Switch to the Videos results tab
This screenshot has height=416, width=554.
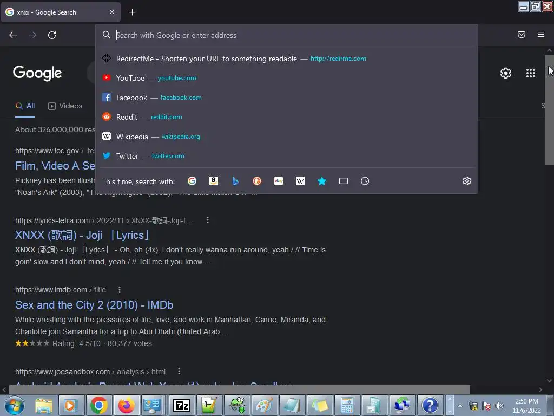[x=65, y=106]
